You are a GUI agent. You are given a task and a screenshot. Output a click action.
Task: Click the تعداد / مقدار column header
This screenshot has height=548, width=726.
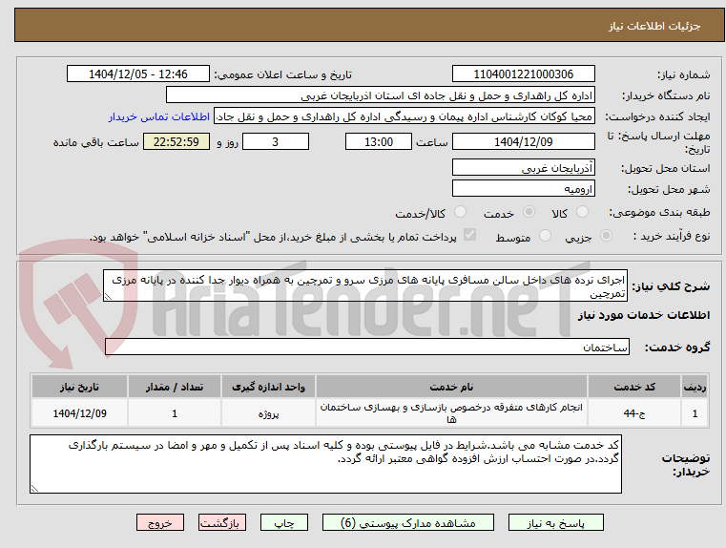click(x=175, y=387)
